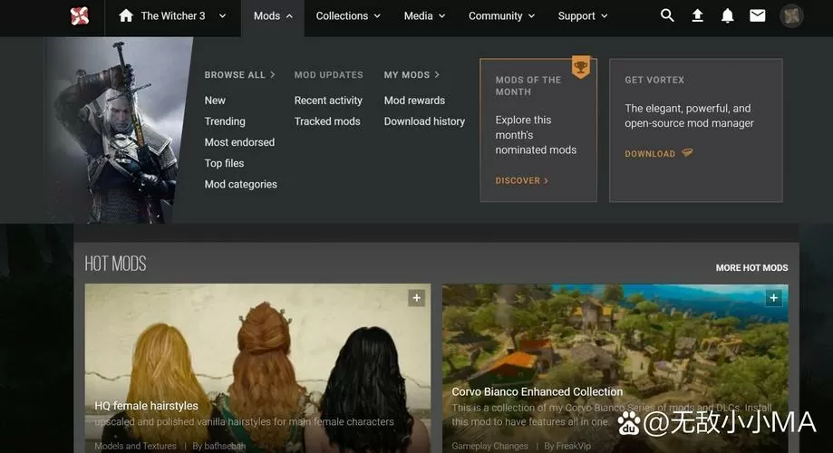
Task: Click the Geralt game artwork
Action: (120, 130)
